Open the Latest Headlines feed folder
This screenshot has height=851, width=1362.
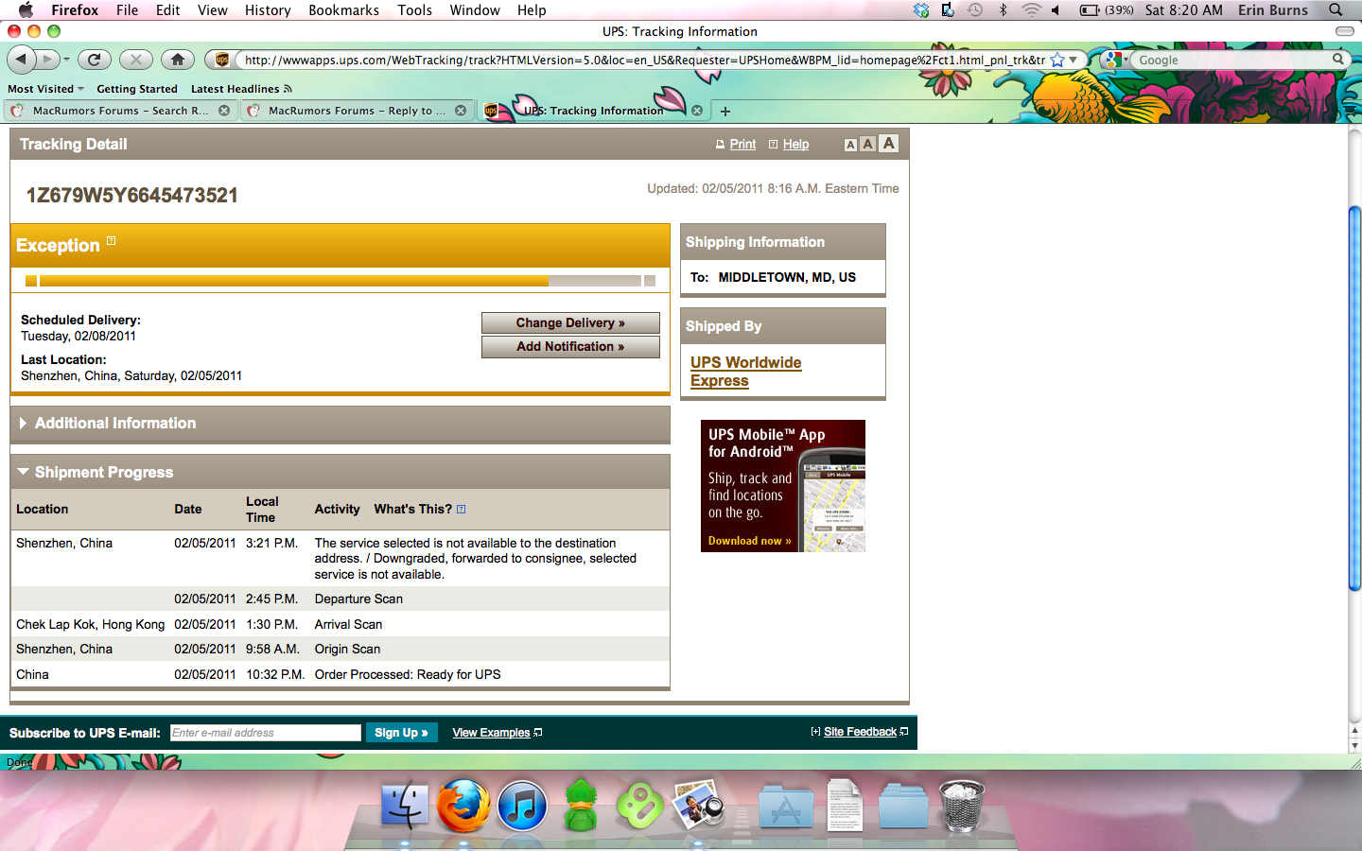[x=241, y=89]
